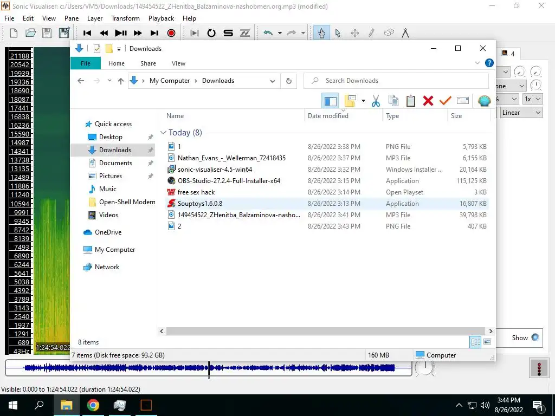The width and height of the screenshot is (555, 416).
Task: Select layer tab 4 in Sonic Visualiser
Action: [508, 54]
